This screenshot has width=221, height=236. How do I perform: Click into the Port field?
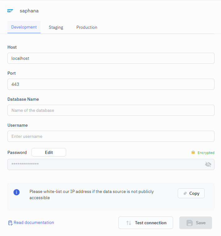pos(111,84)
